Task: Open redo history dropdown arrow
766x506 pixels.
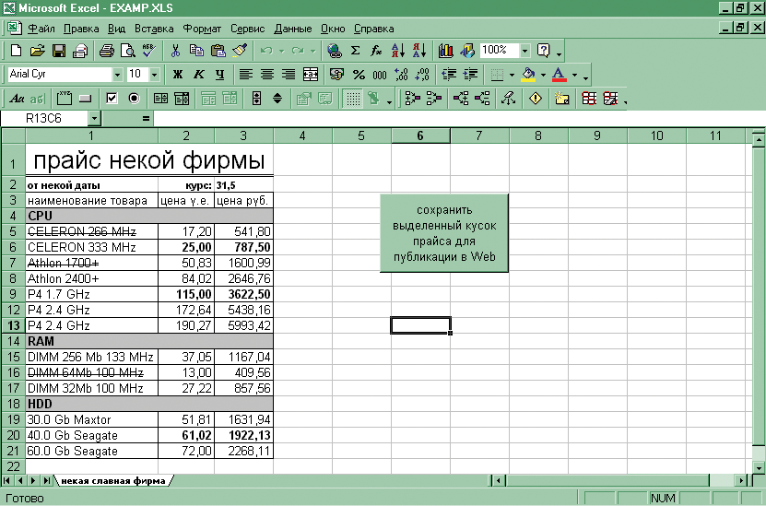Action: (312, 51)
